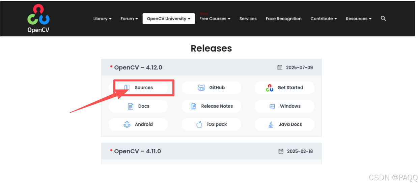419x184 pixels.
Task: Expand the Contribute dropdown menu
Action: (x=324, y=19)
